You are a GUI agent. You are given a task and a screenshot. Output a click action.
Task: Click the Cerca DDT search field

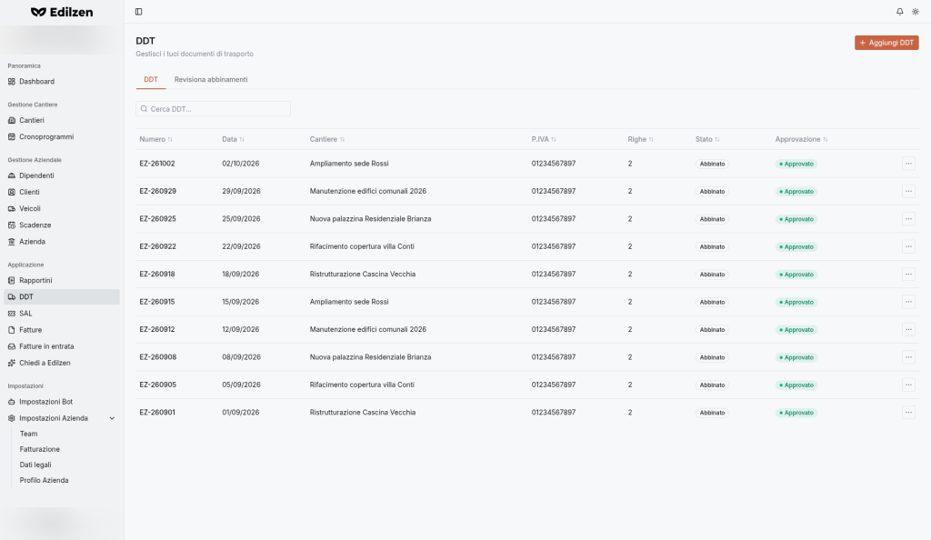click(x=213, y=108)
